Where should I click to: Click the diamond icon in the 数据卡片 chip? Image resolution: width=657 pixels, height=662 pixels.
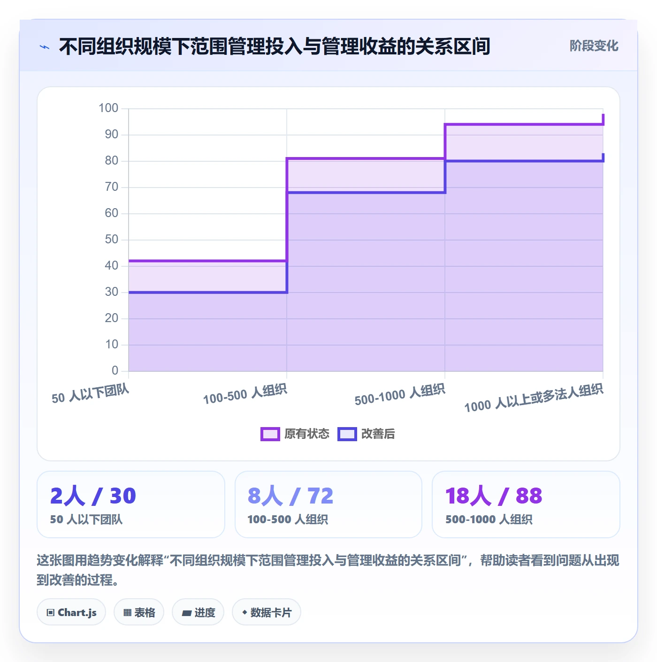244,612
